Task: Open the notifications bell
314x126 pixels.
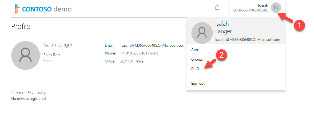Action: click(217, 8)
